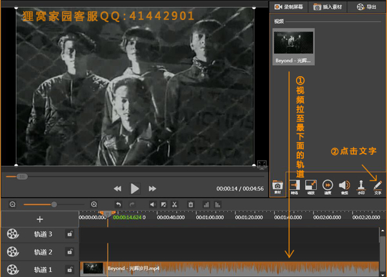Click the 导出 export button
This screenshot has height=277, width=387.
(x=365, y=7)
